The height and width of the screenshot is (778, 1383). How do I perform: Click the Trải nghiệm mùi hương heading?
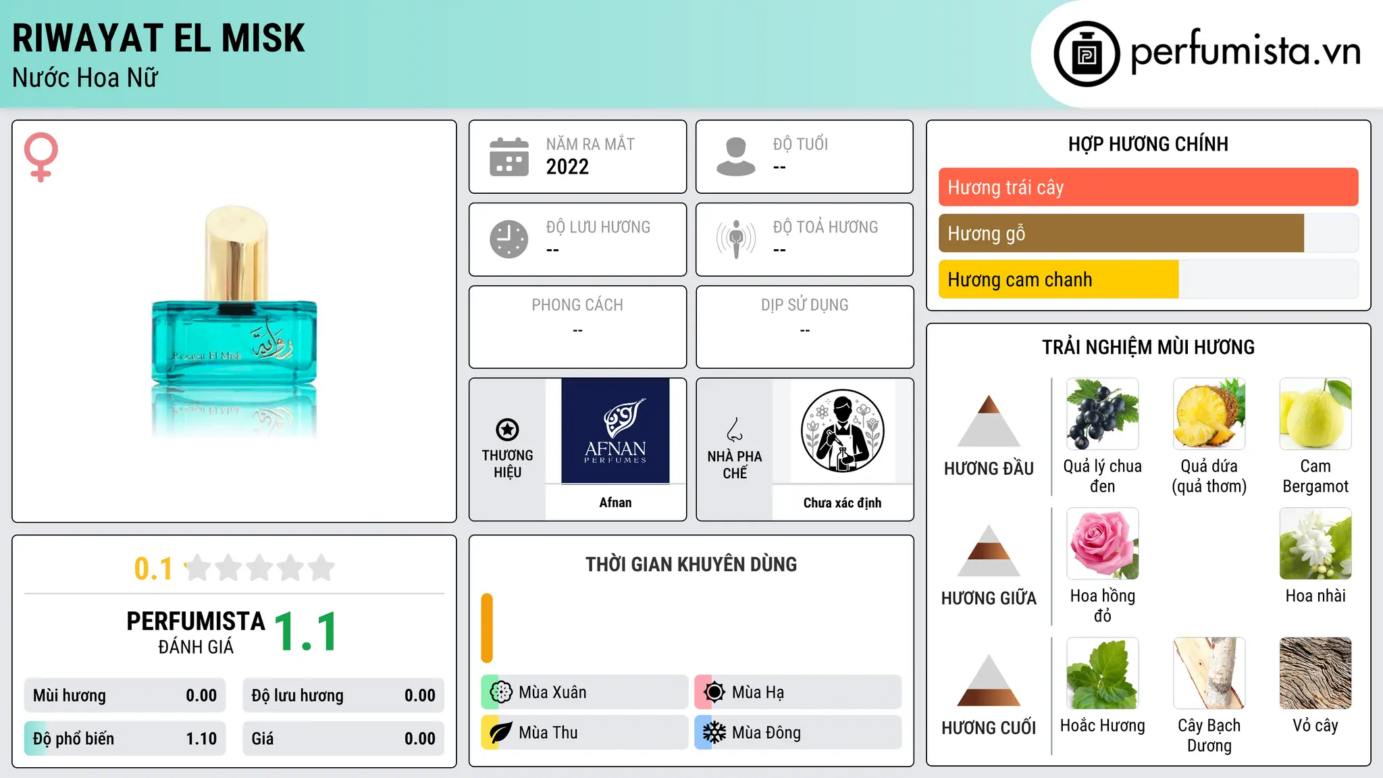click(1148, 347)
